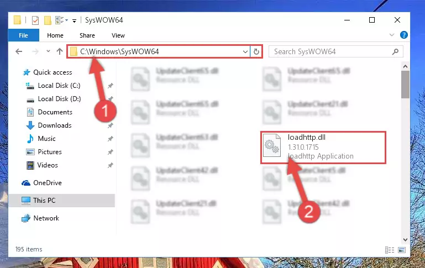Image resolution: width=425 pixels, height=268 pixels.
Task: Click the OneDrive cloud icon
Action: coord(26,183)
